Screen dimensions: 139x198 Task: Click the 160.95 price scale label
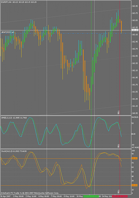click(x=135, y=113)
